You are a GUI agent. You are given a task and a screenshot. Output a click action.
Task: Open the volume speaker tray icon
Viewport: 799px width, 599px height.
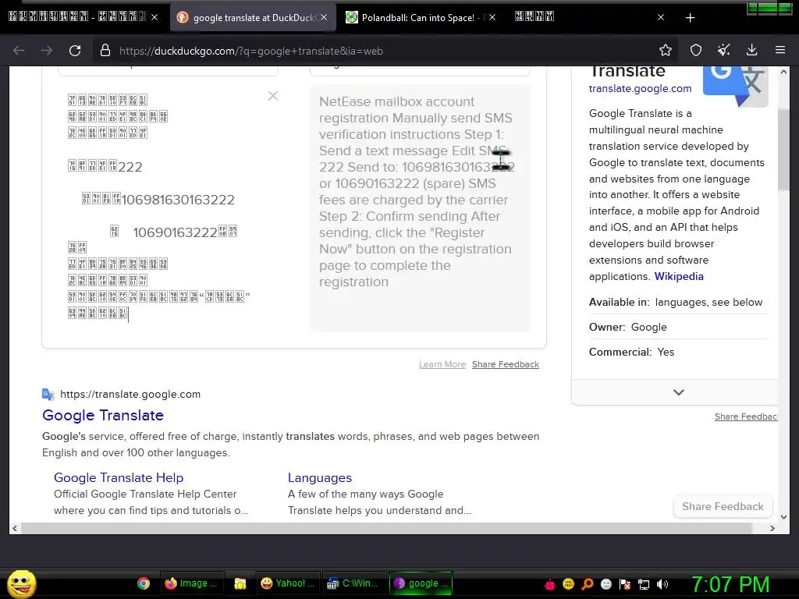pos(662,584)
